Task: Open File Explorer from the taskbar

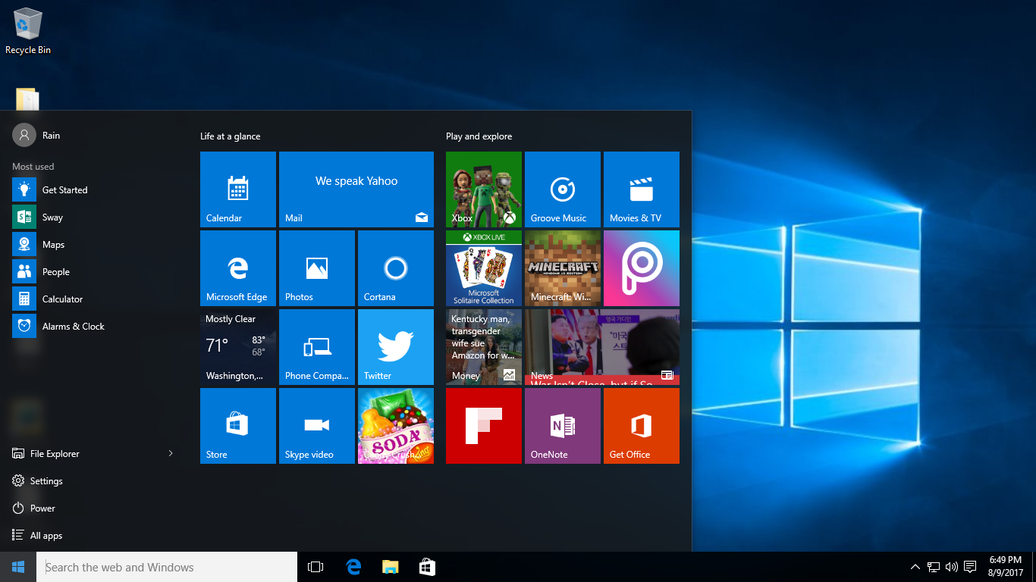Action: 390,567
